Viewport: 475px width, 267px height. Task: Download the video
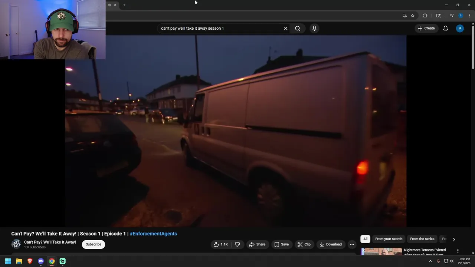tap(331, 244)
